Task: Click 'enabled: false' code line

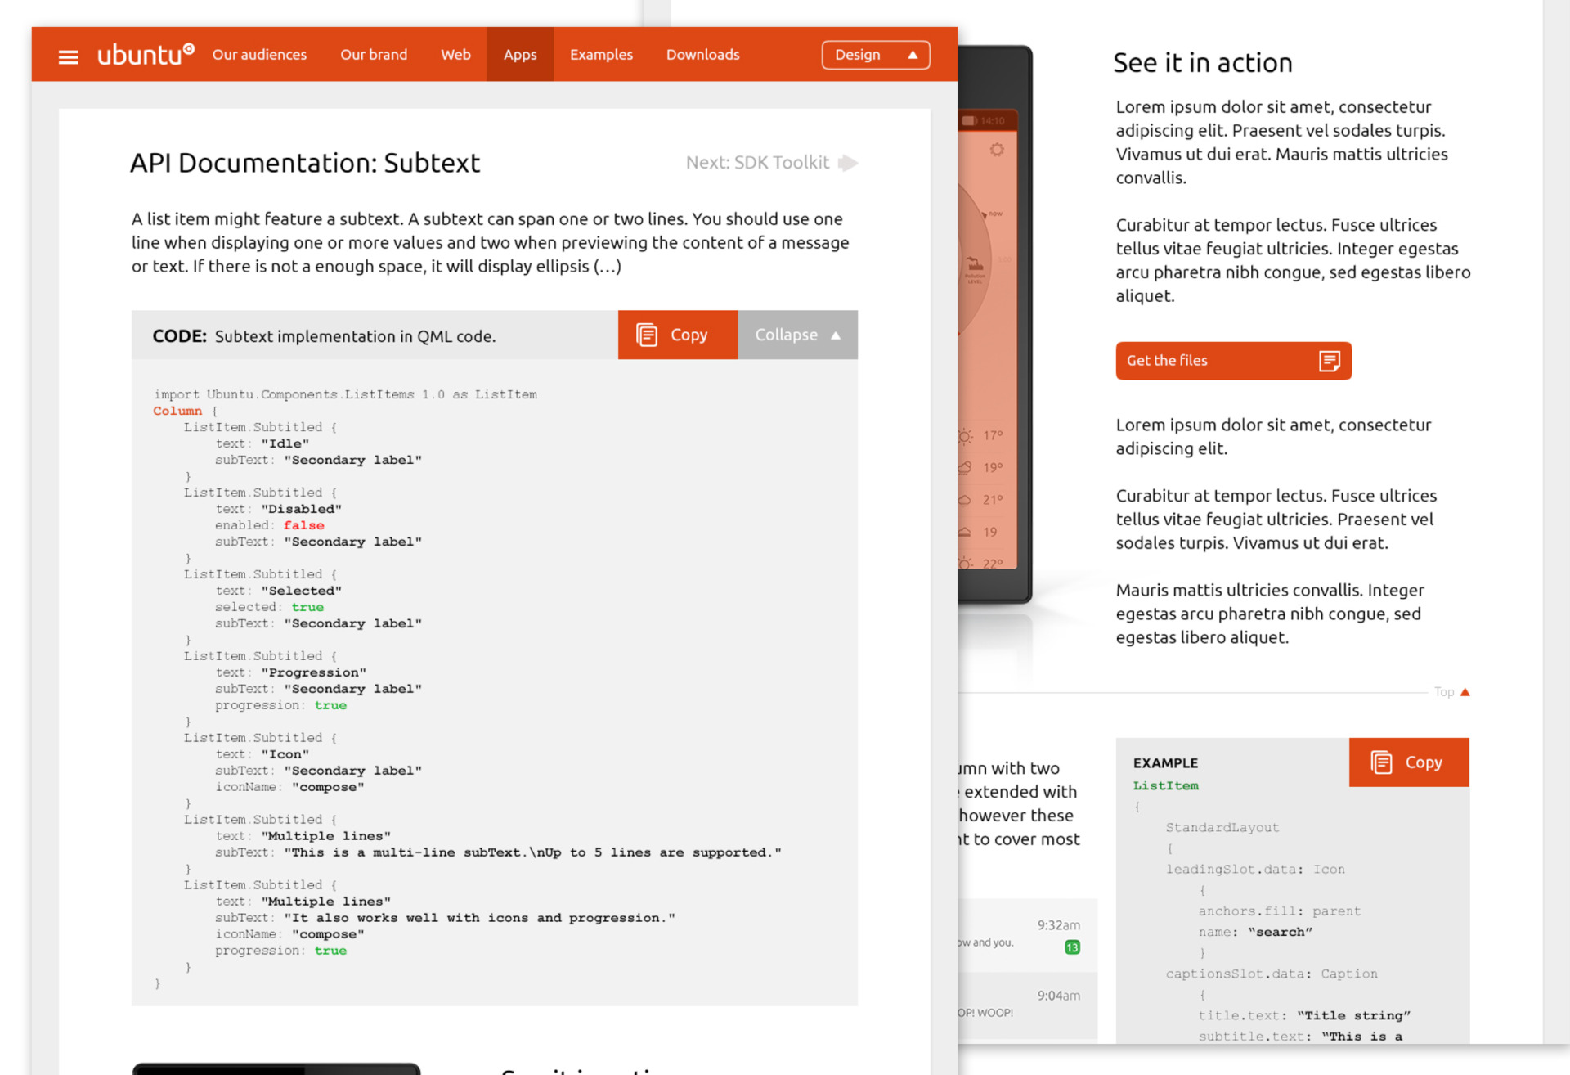Action: point(270,525)
